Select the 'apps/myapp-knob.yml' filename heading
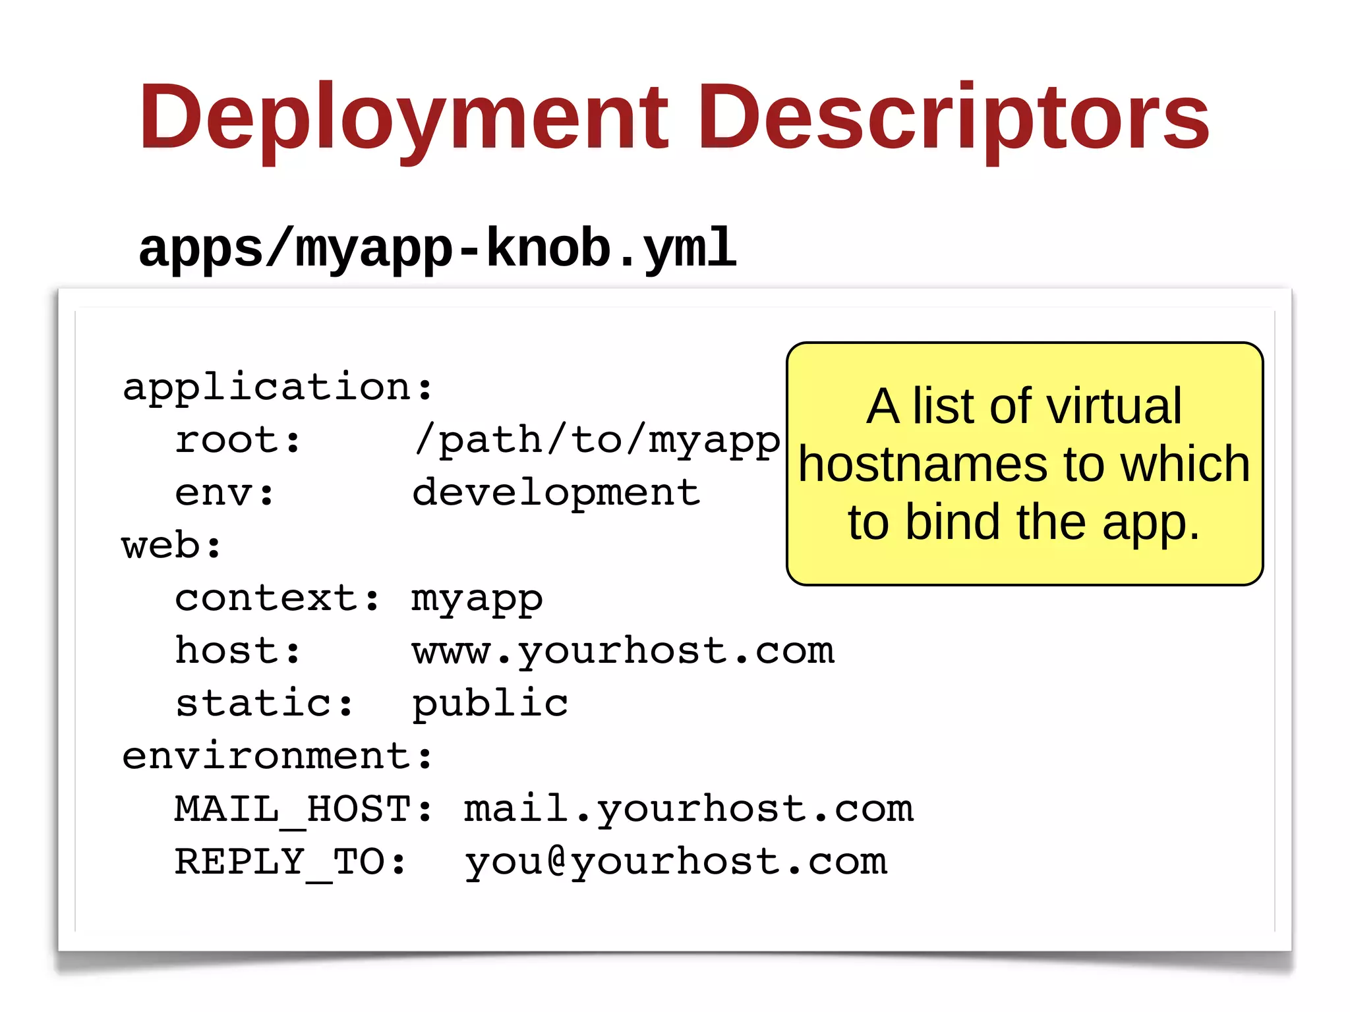The height and width of the screenshot is (1012, 1350). pos(437,249)
